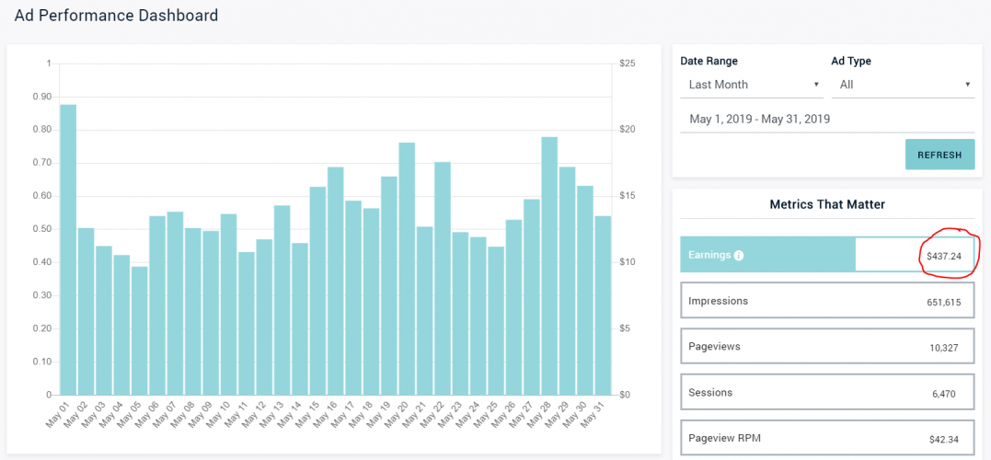Click the May 20 bar in chart

point(407,269)
